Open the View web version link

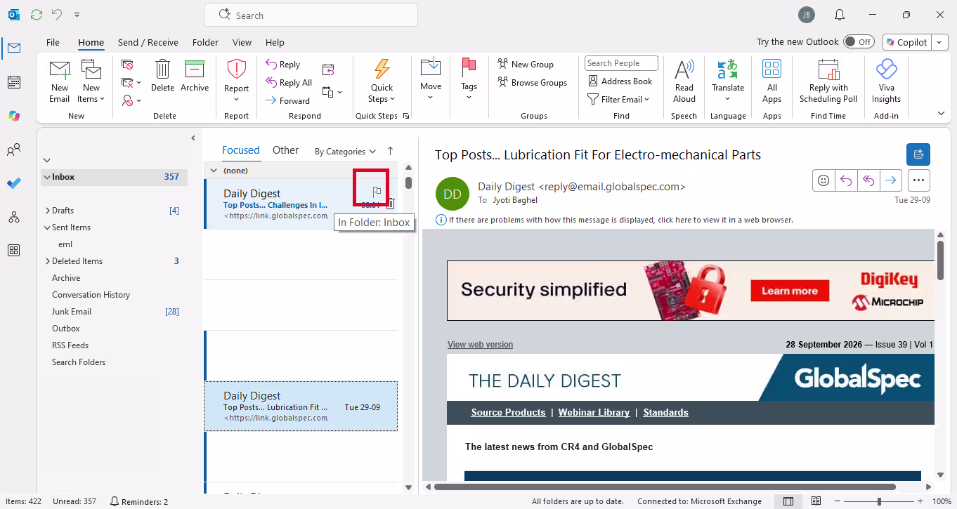pos(480,345)
